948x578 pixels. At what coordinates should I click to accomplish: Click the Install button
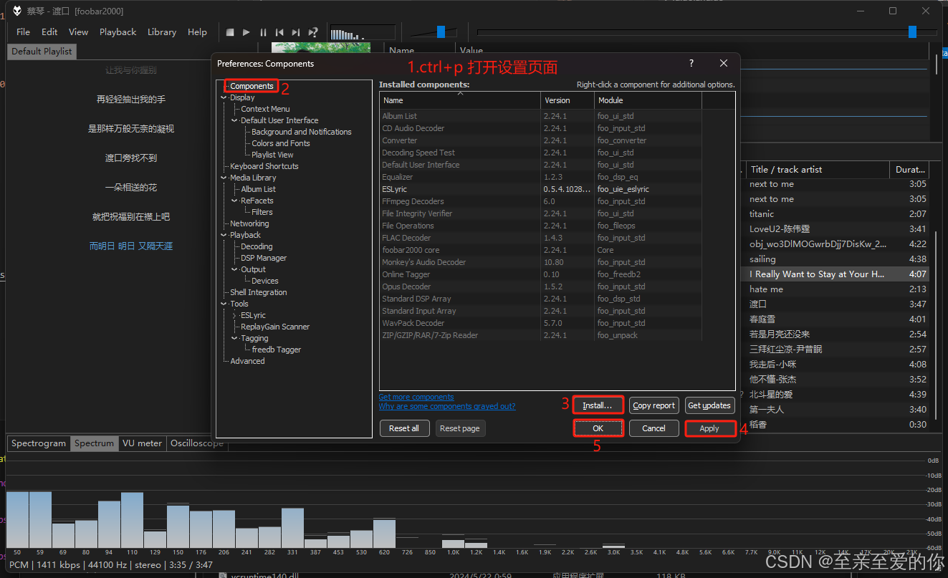pyautogui.click(x=598, y=405)
